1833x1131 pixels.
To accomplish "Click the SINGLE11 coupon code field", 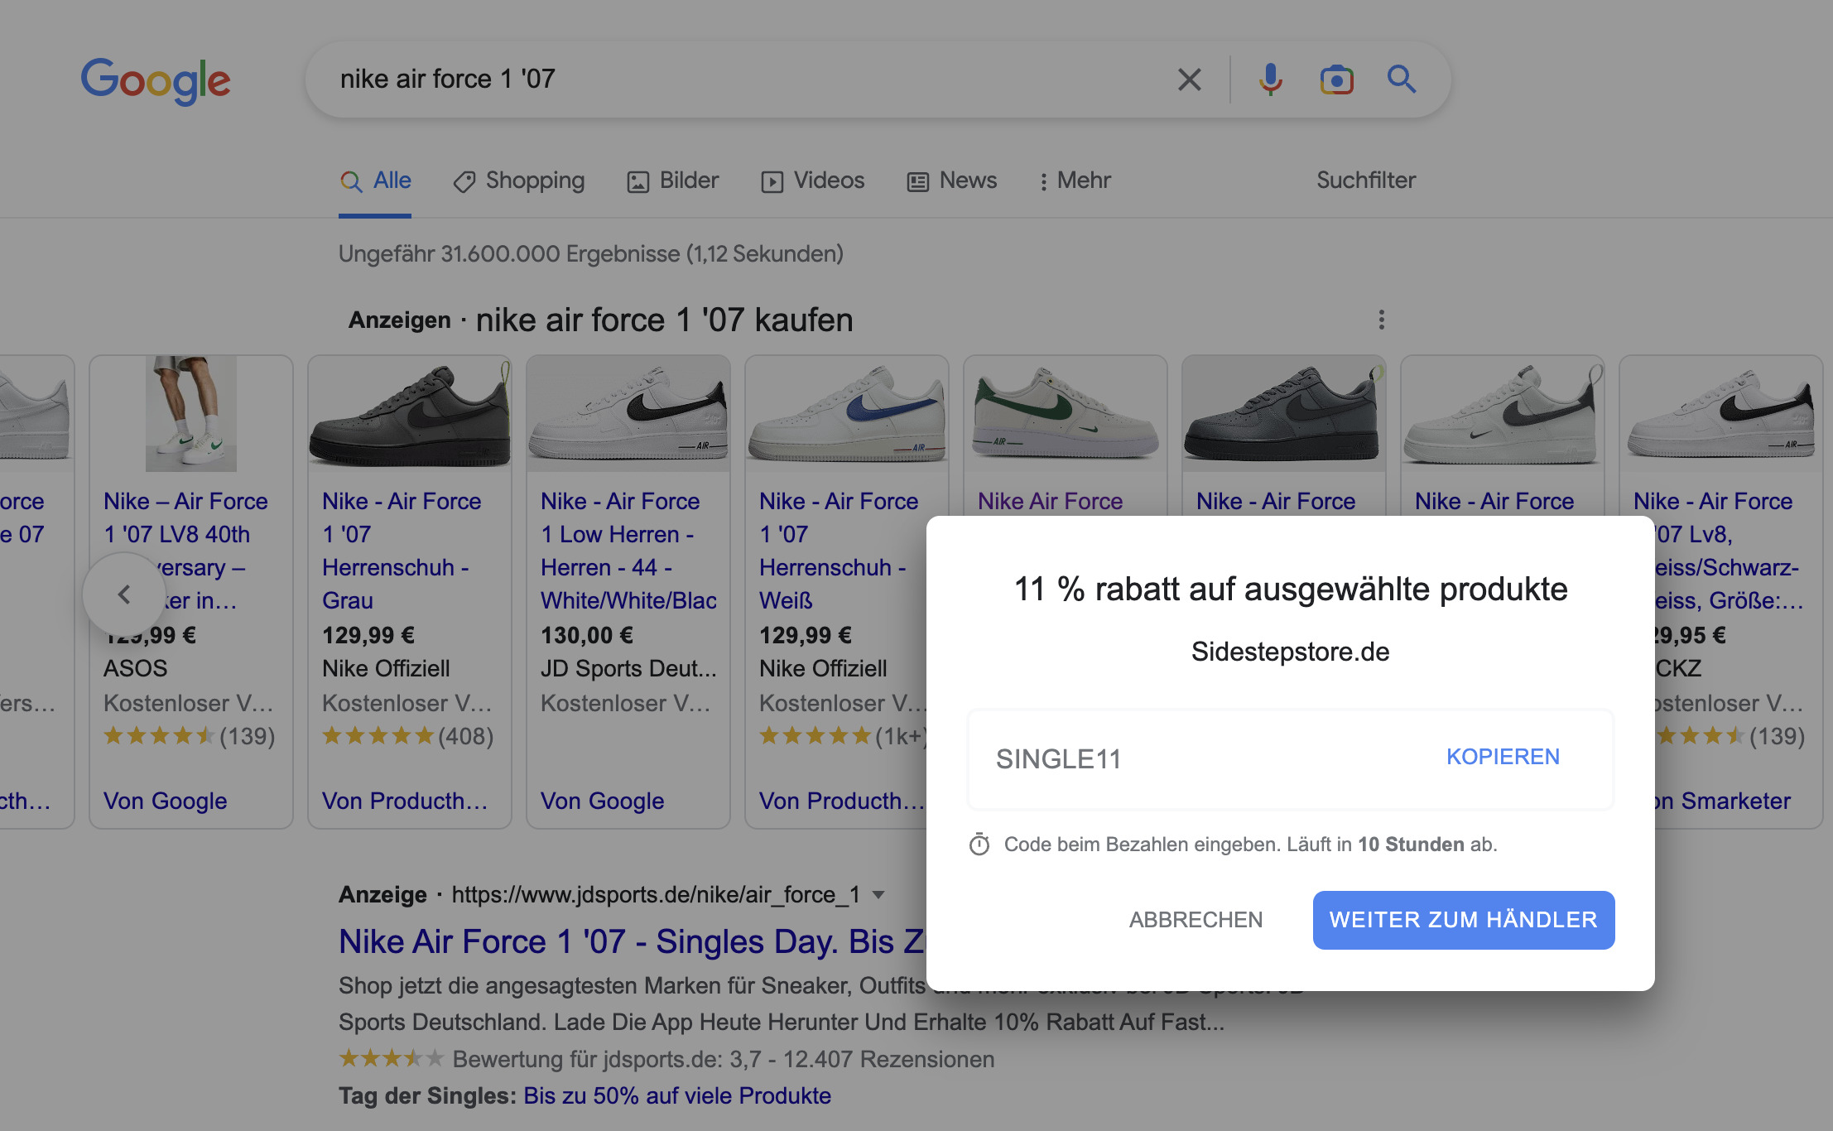I will [x=1290, y=759].
